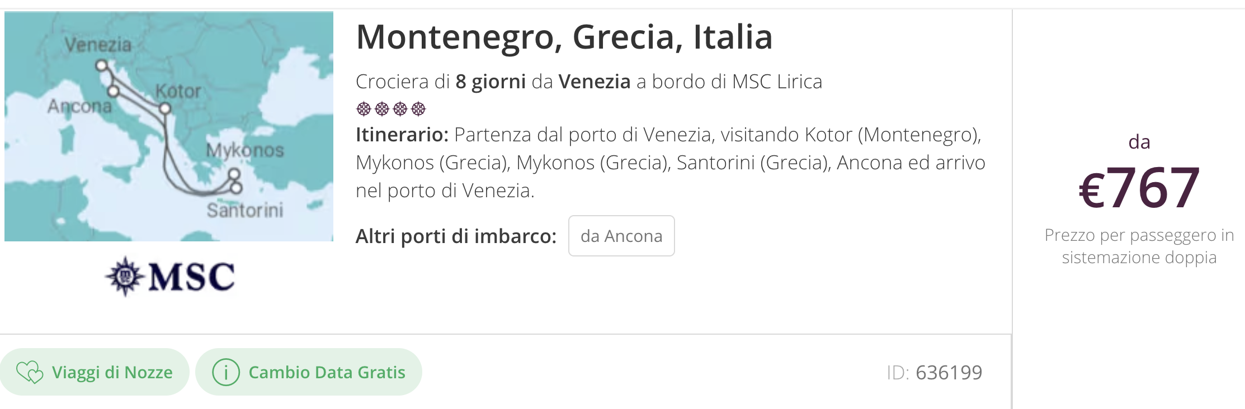The width and height of the screenshot is (1245, 409).
Task: Click the Ancona port marker on map
Action: click(114, 91)
